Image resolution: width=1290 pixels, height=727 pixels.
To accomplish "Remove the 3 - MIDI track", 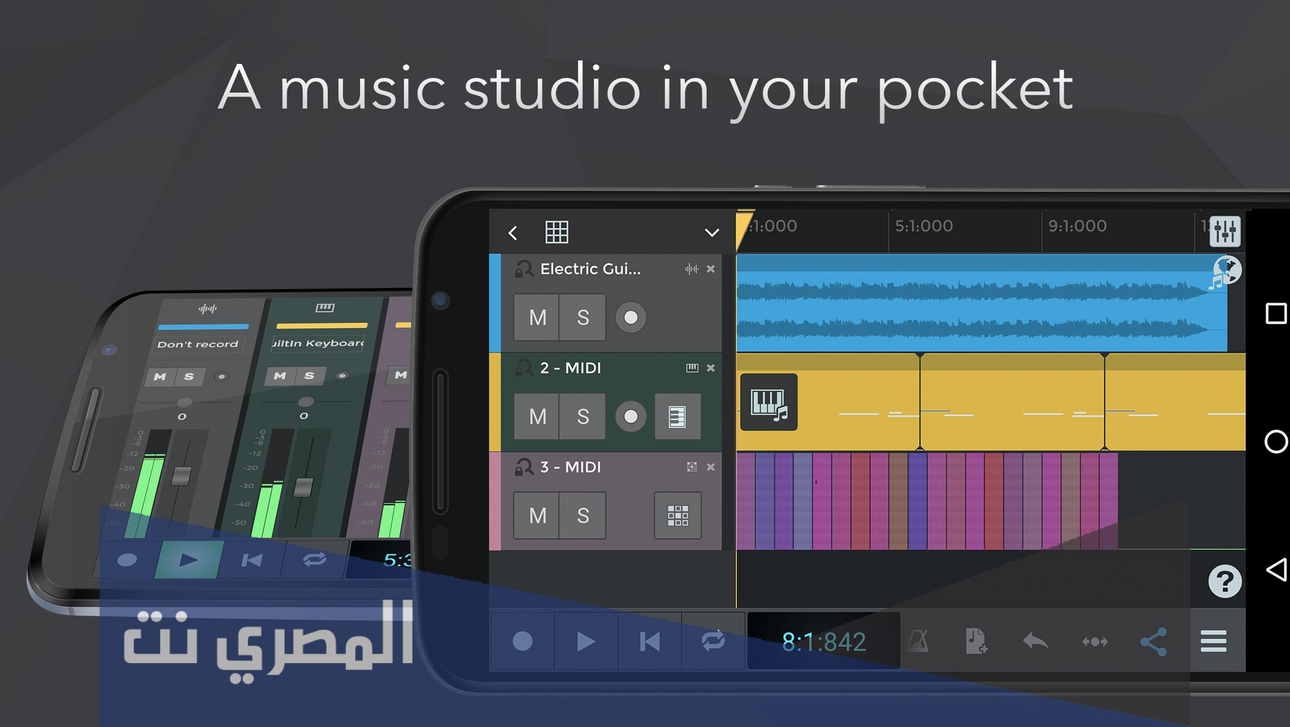I will [711, 467].
